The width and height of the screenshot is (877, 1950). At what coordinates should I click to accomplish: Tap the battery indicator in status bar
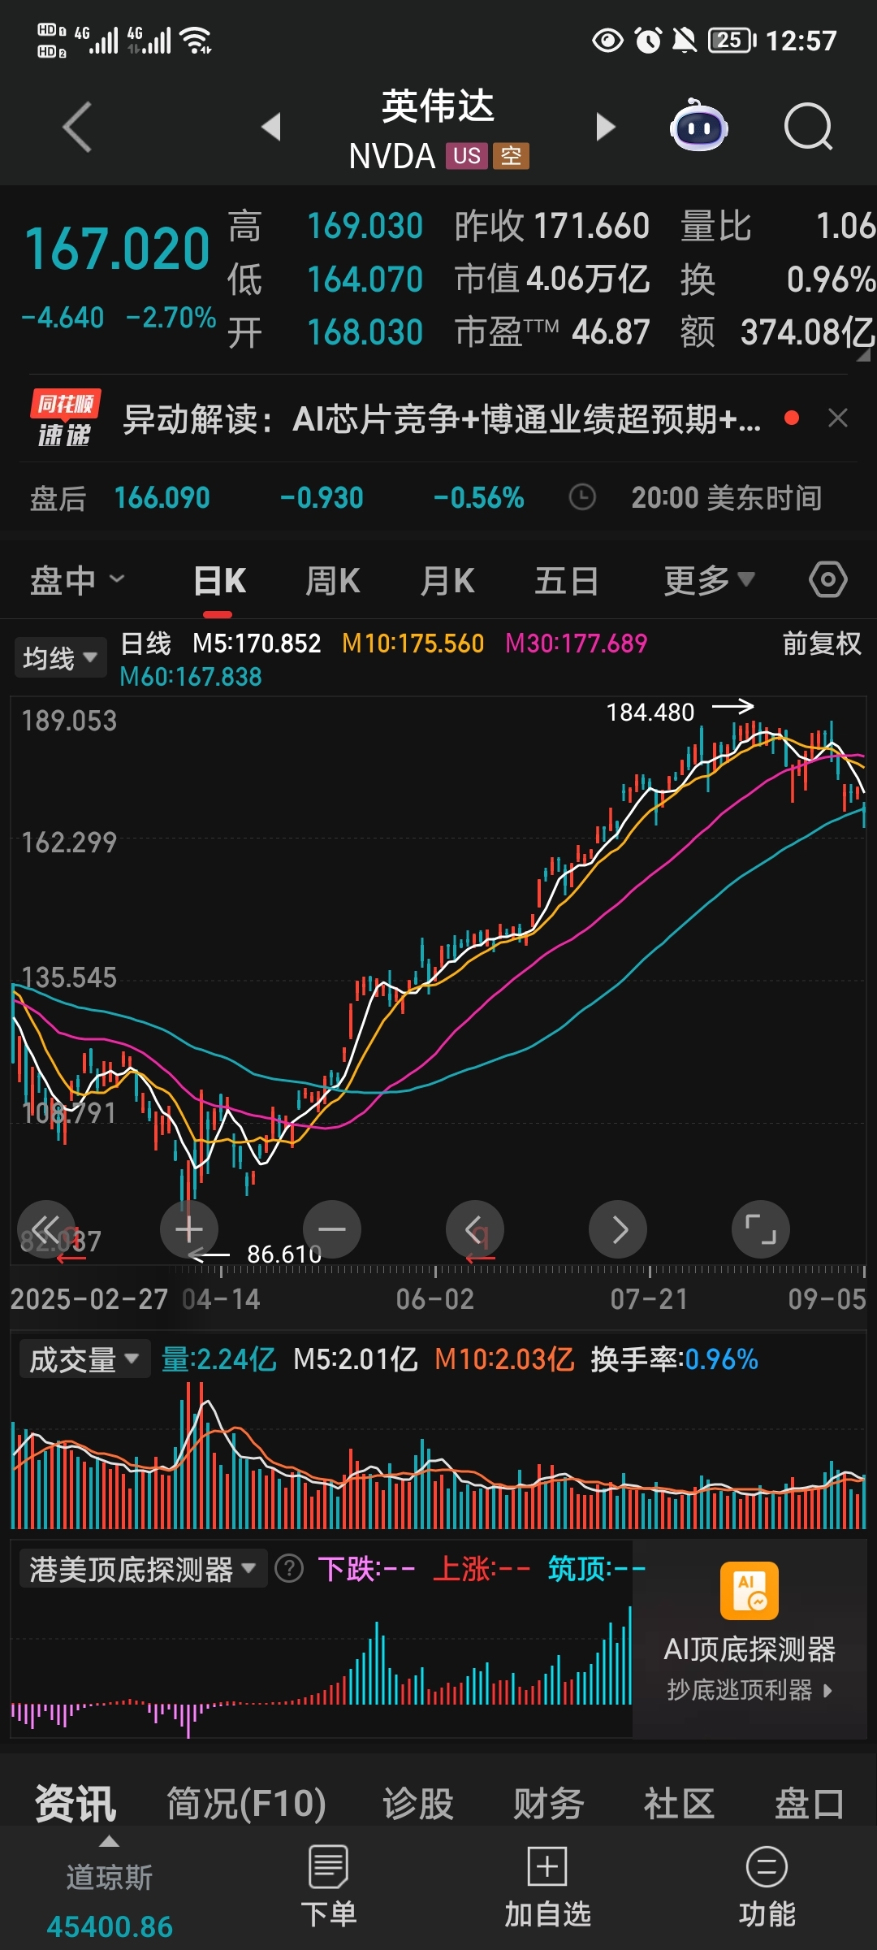pos(732,40)
